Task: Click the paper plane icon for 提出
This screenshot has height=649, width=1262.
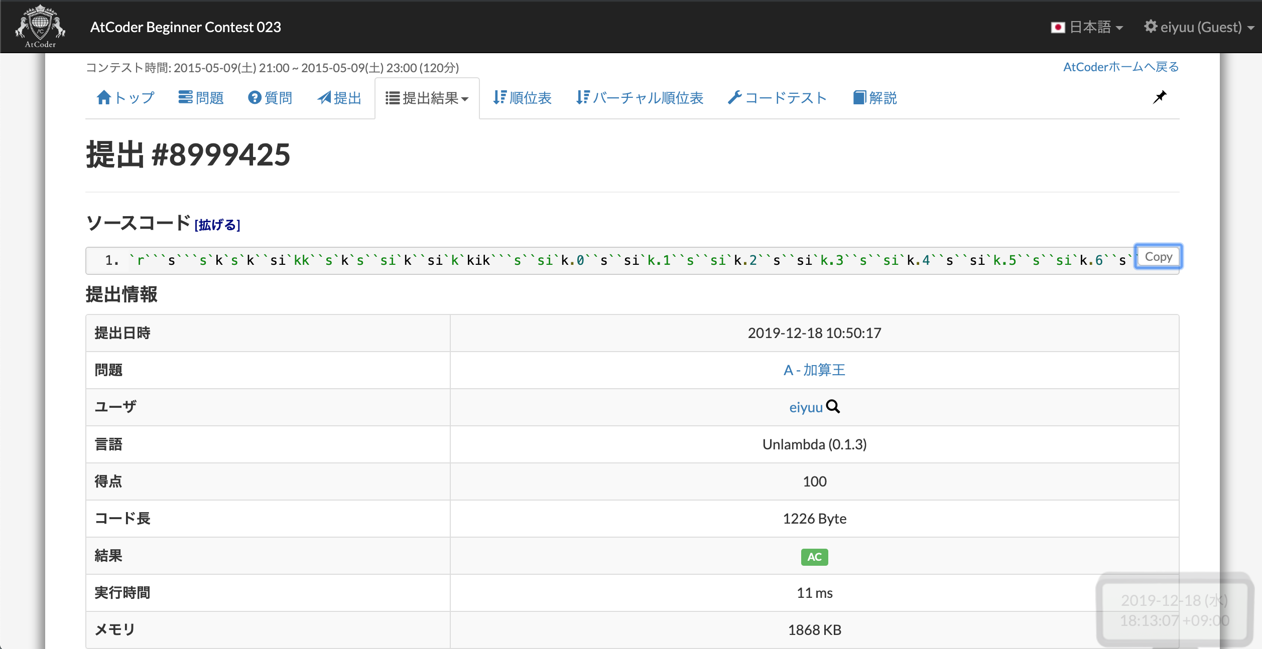Action: point(324,97)
